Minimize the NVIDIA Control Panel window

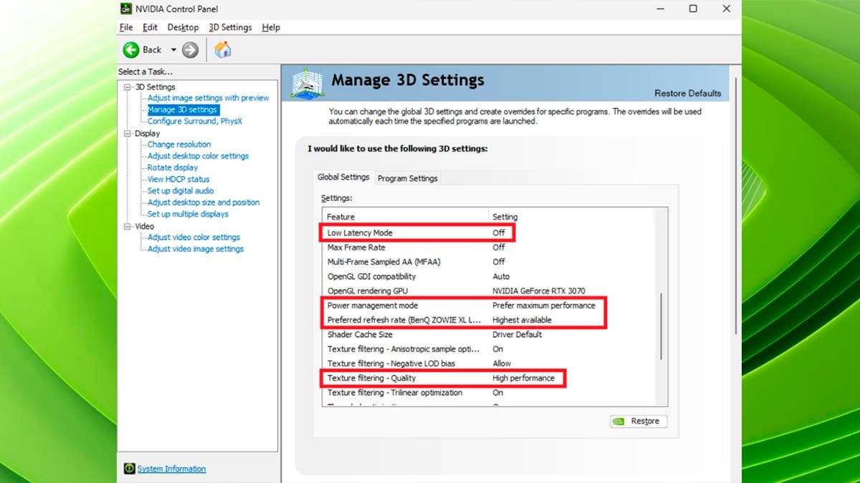pyautogui.click(x=660, y=9)
